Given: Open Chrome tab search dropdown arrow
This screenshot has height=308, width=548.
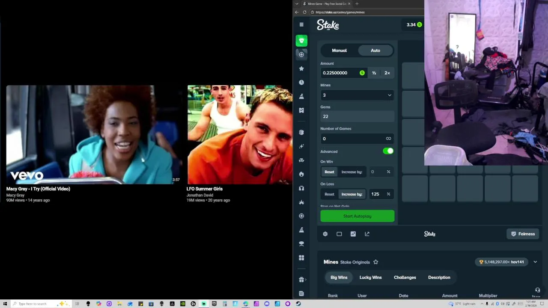Looking at the screenshot, I should tap(297, 4).
